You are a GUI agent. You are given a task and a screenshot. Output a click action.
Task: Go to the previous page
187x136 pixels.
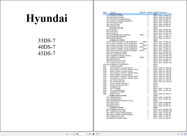click(70, 134)
